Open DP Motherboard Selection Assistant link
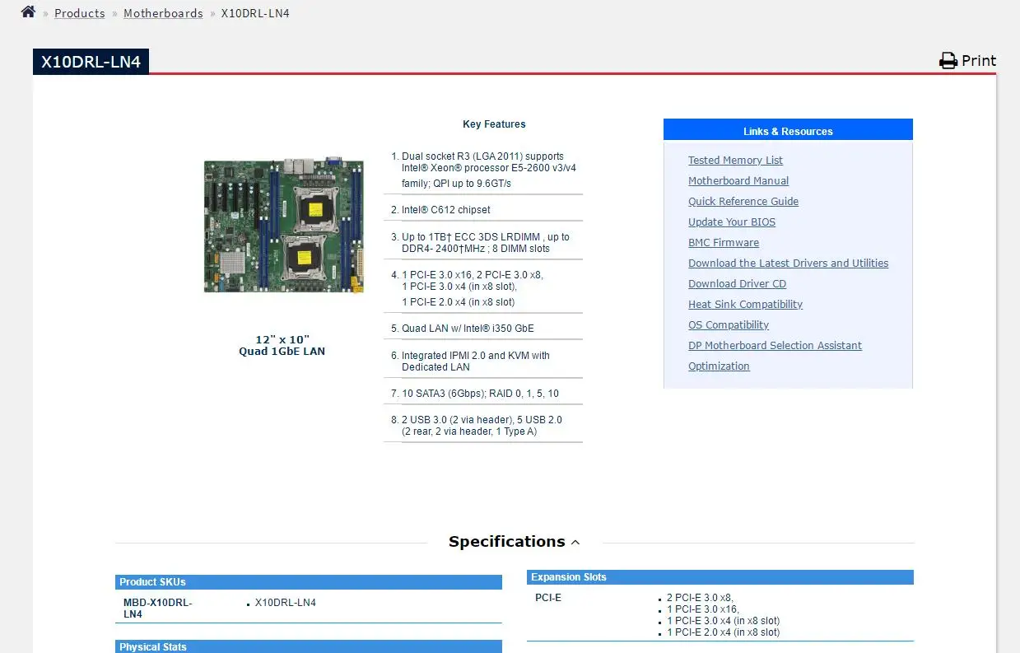Image resolution: width=1020 pixels, height=653 pixels. tap(775, 346)
